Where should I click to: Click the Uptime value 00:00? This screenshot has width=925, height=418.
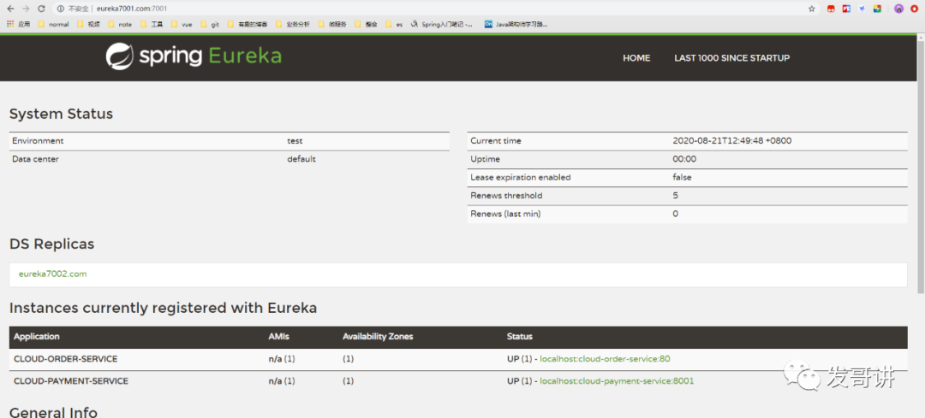coord(684,159)
